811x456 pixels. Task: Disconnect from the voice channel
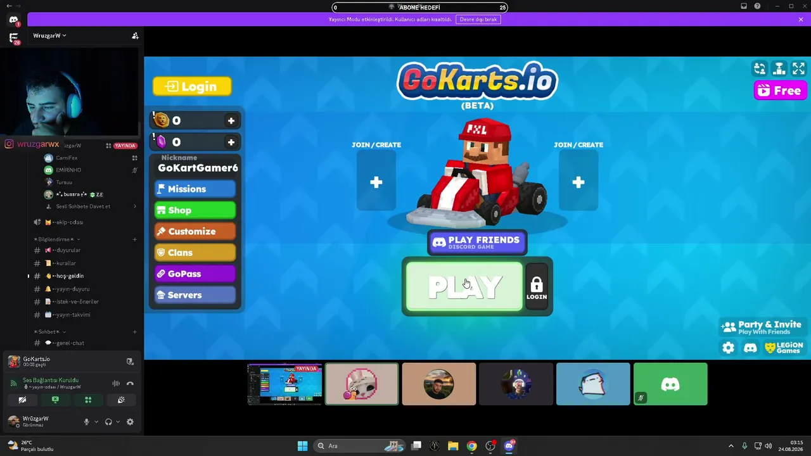[130, 383]
